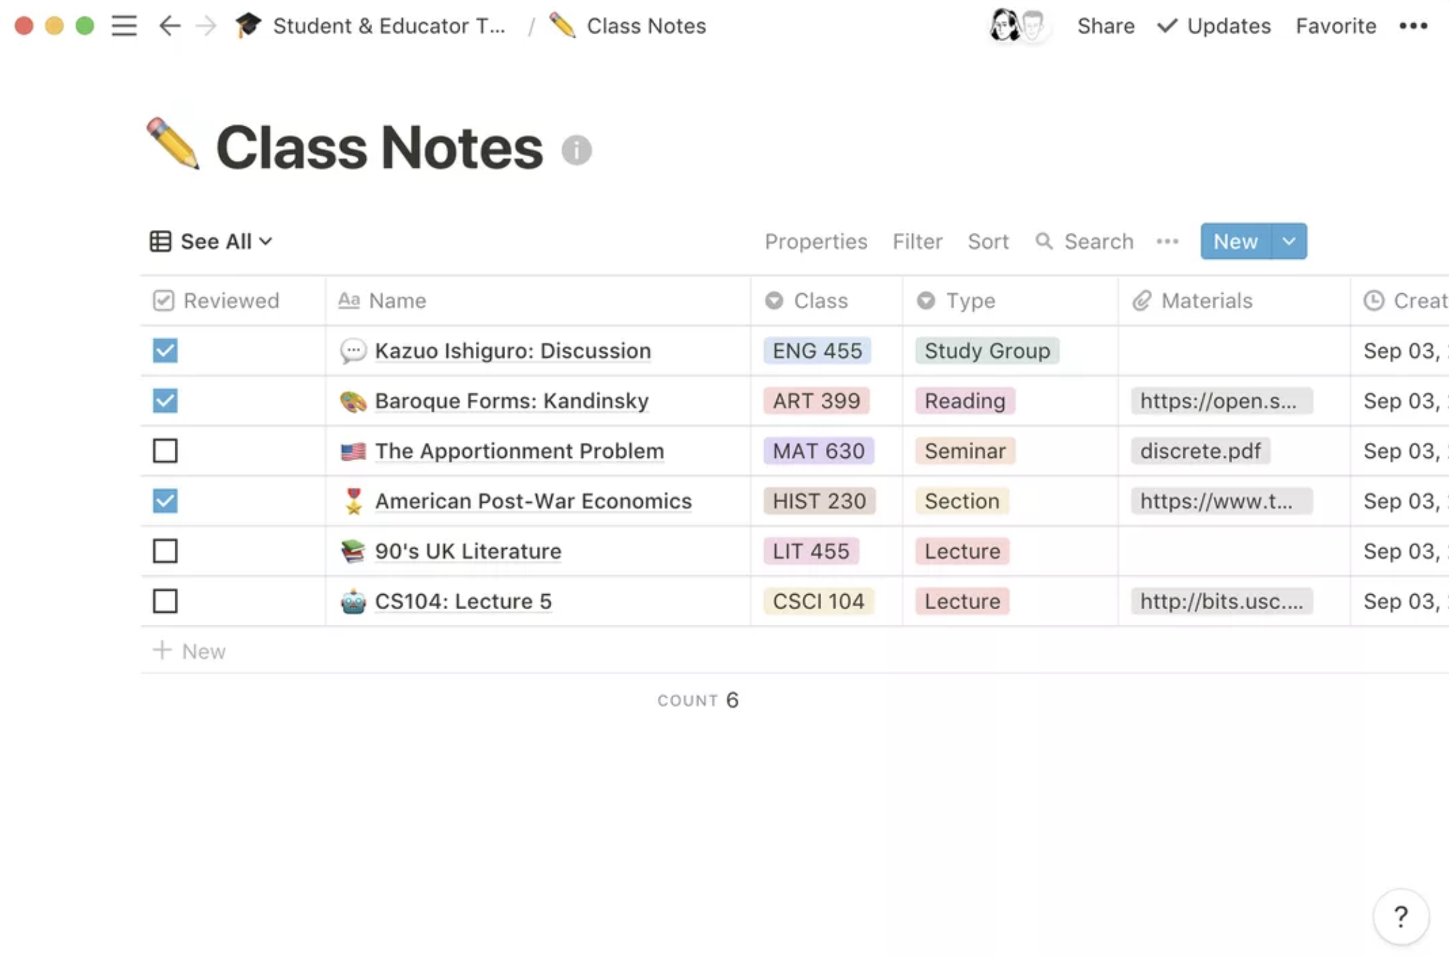The height and width of the screenshot is (957, 1449).
Task: Open help via the question mark icon
Action: 1400,917
